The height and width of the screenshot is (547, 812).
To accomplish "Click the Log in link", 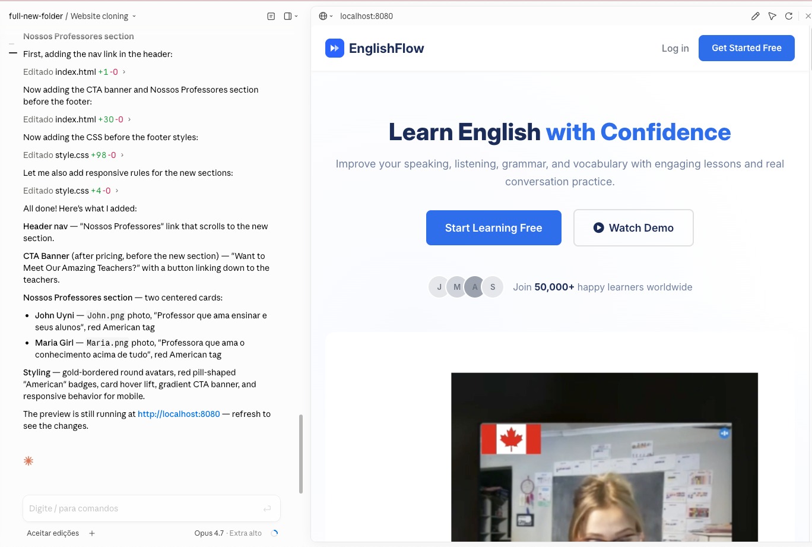I will tap(675, 48).
